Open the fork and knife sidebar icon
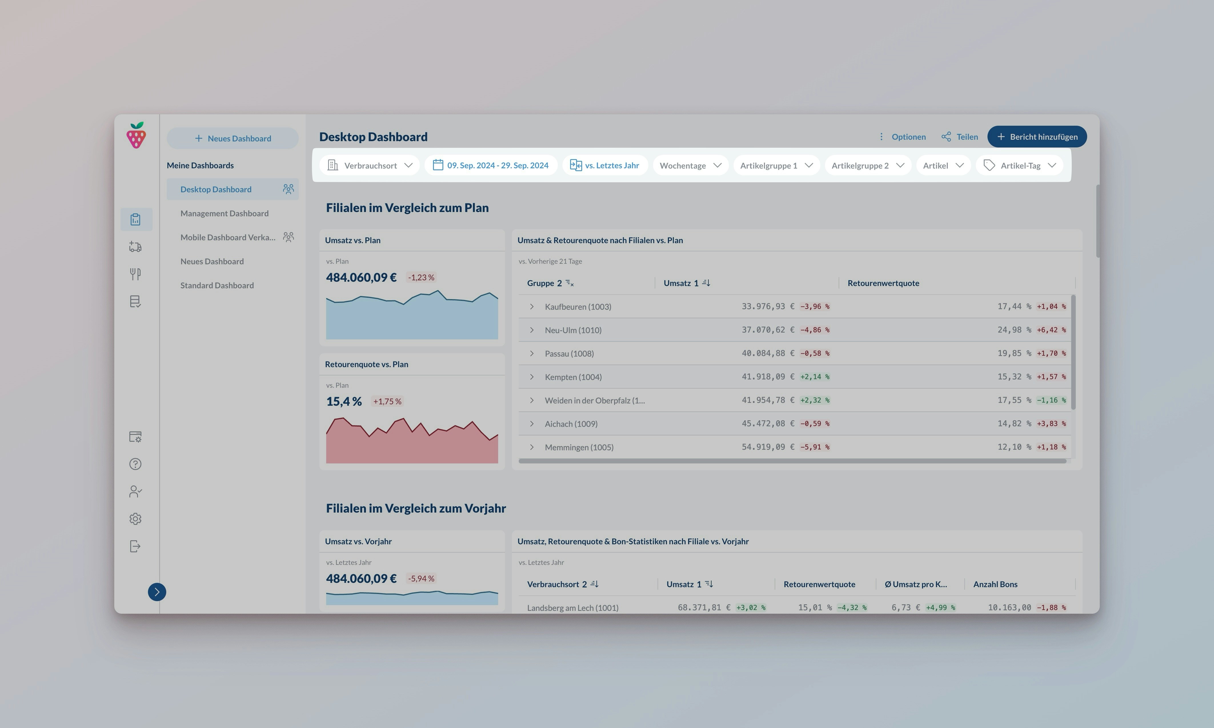1214x728 pixels. (x=136, y=274)
